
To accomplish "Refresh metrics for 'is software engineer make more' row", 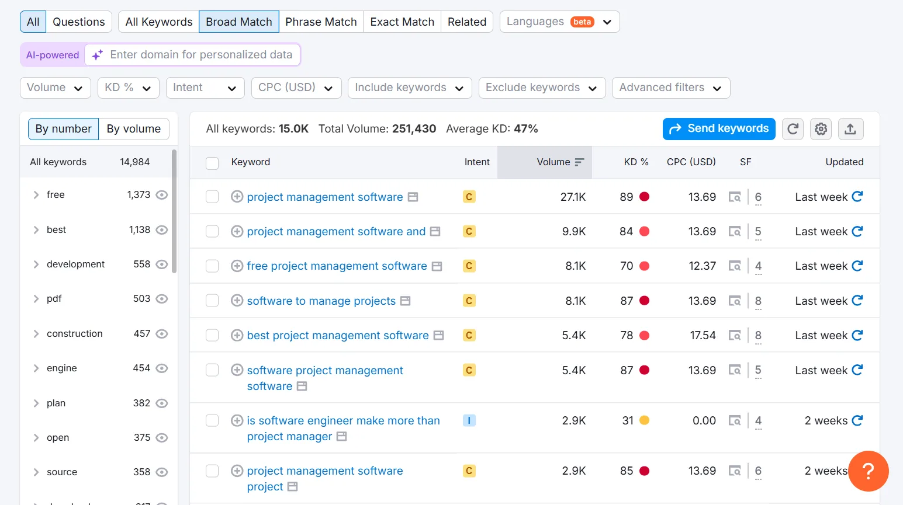I will 857,420.
